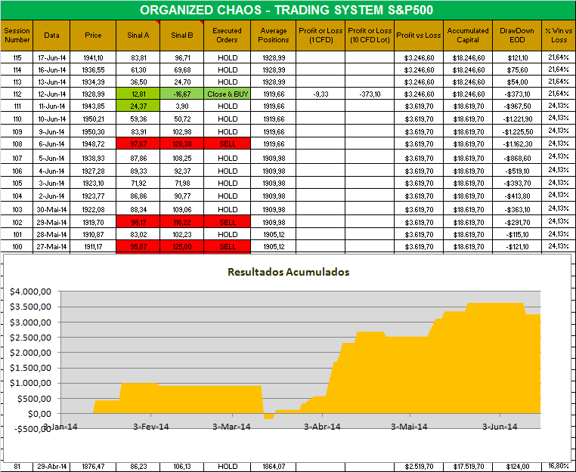576x472 pixels.
Task: Select drawdown cell '-$967,50'
Action: (517, 106)
